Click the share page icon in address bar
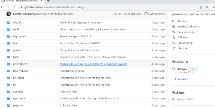Viewport: 215px width, 108px height. (201, 7)
